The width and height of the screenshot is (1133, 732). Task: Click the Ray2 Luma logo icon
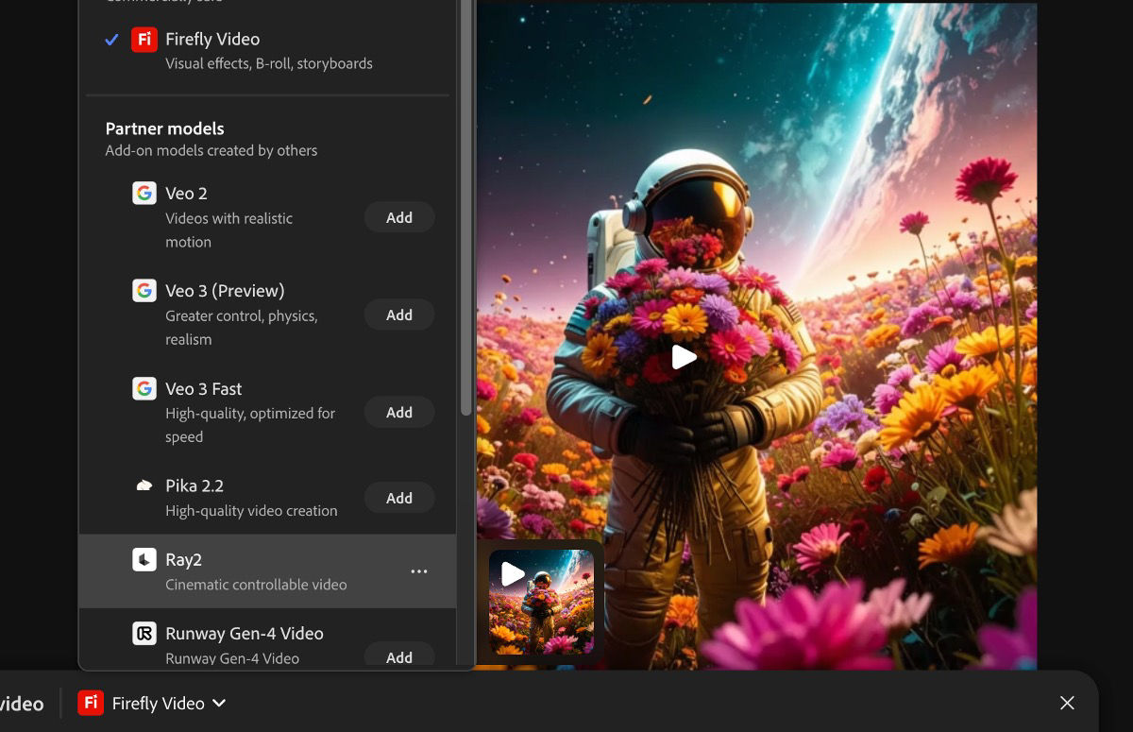(x=144, y=559)
